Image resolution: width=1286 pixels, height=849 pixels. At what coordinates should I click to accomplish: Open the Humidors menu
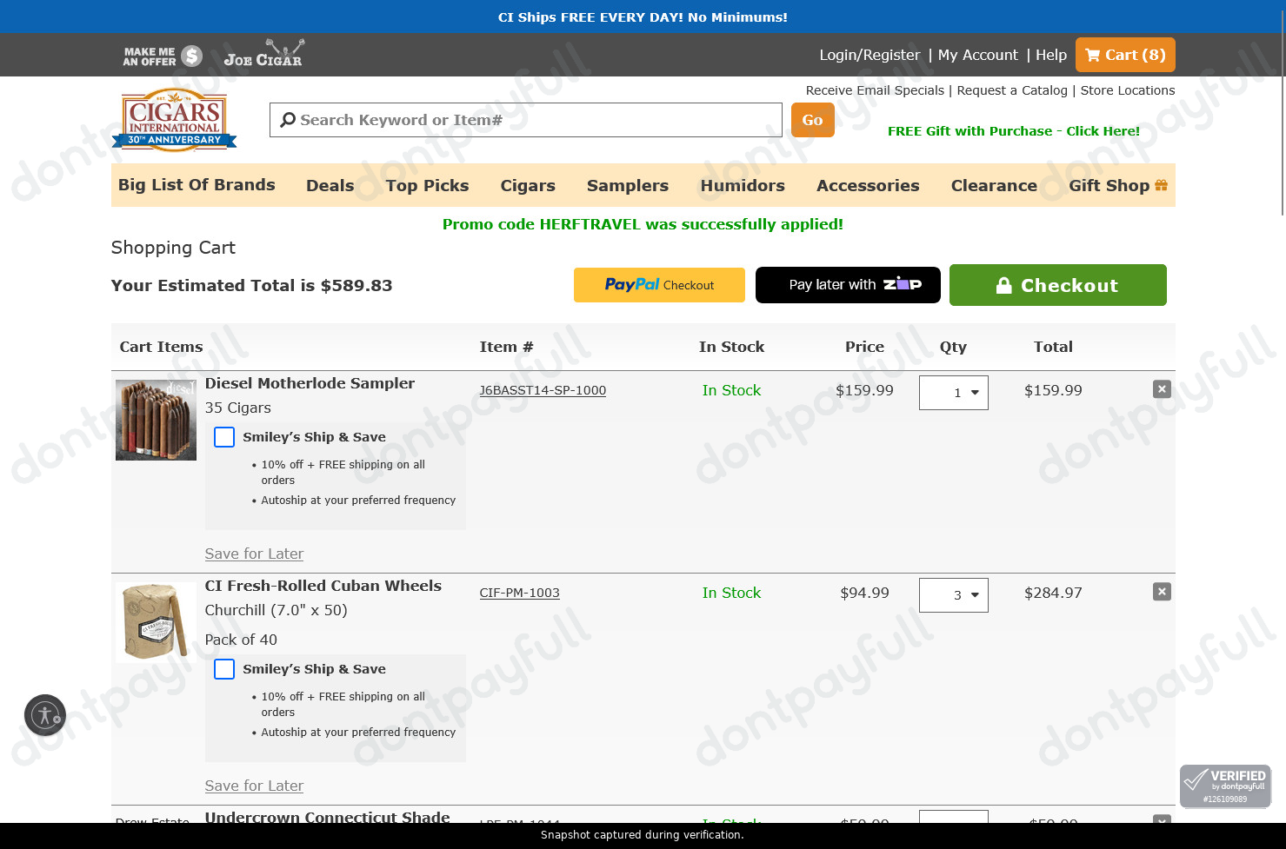pyautogui.click(x=743, y=185)
